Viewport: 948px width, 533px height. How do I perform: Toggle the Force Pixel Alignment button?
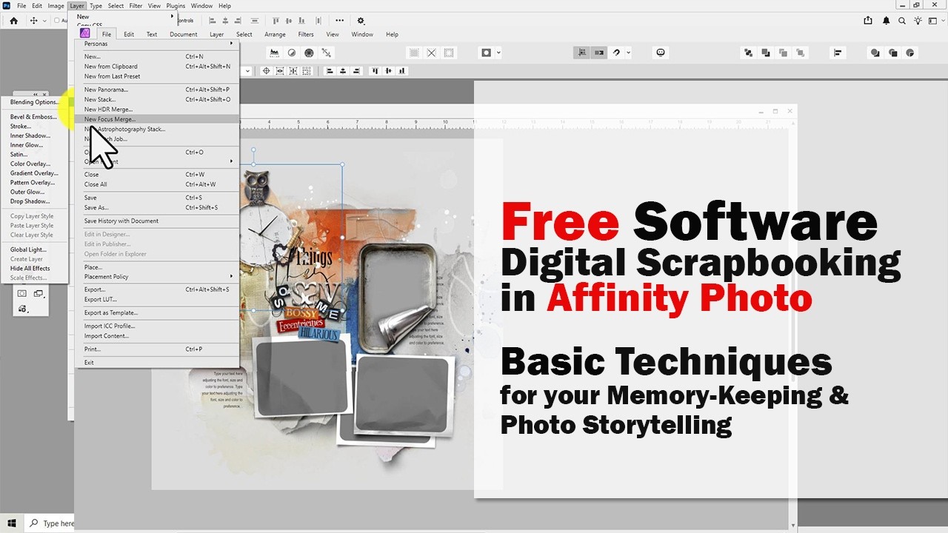[x=582, y=53]
